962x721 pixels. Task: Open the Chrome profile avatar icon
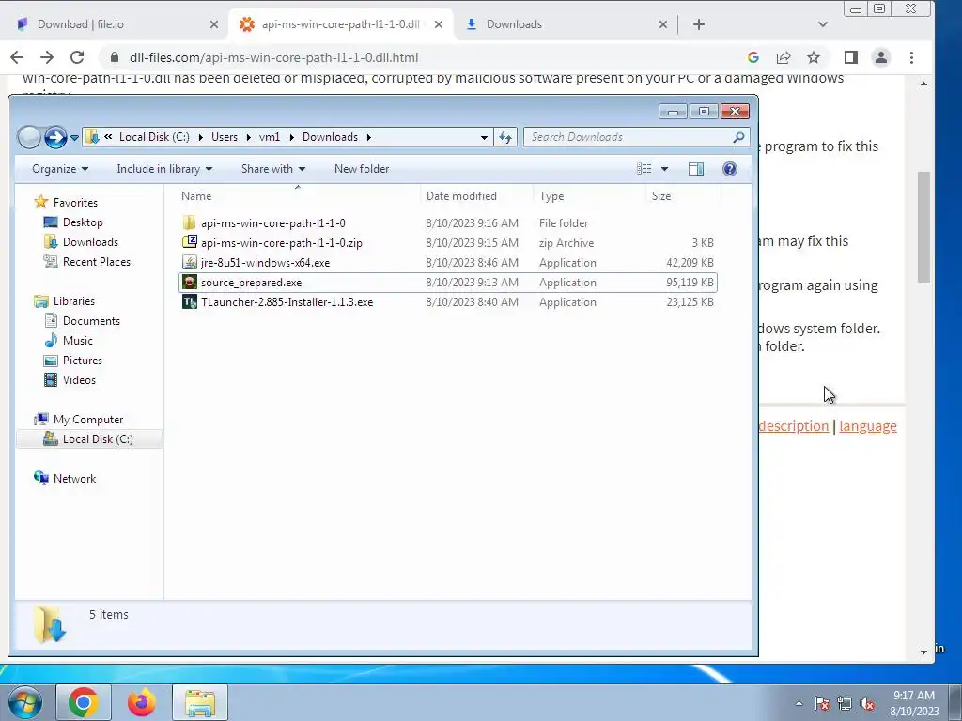[881, 57]
